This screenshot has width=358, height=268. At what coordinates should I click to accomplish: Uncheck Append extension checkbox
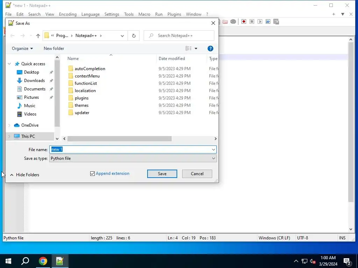tap(92, 174)
